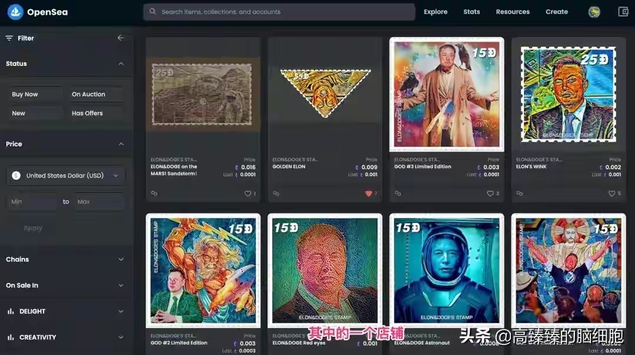This screenshot has width=635, height=355.
Task: Favorite GOD #3 Limited Edition heart
Action: pos(490,193)
